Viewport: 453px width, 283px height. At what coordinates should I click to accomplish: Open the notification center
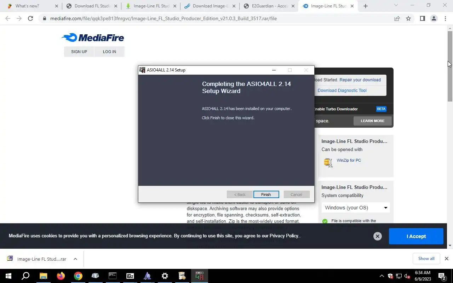click(x=442, y=276)
